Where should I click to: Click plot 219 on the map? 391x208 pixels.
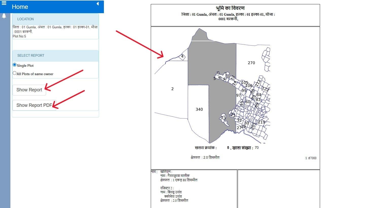pyautogui.click(x=261, y=122)
